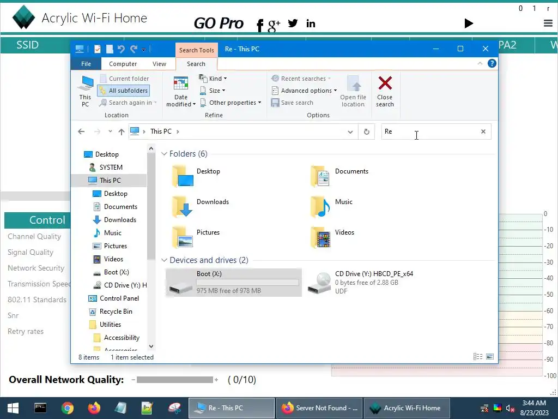Toggle the Current folder search option

(124, 79)
